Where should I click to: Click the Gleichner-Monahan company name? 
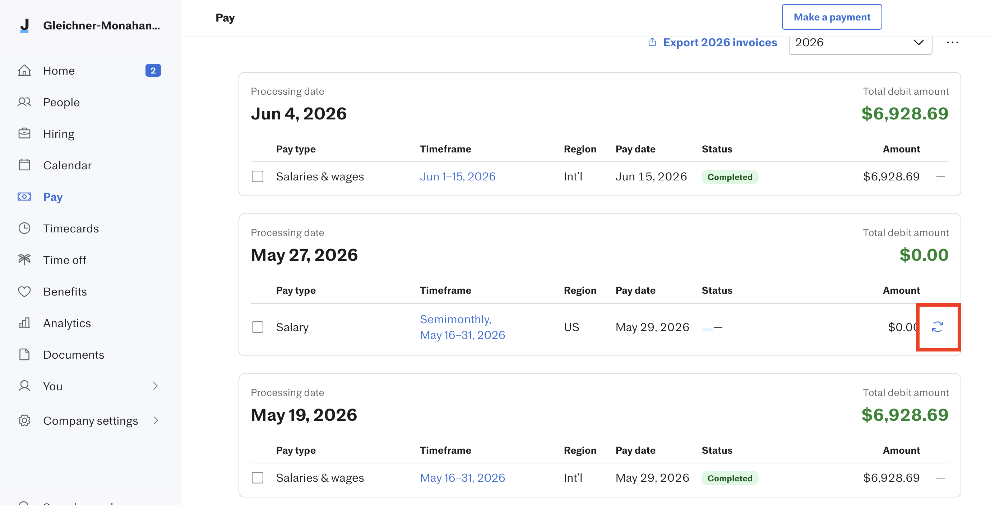(x=101, y=25)
